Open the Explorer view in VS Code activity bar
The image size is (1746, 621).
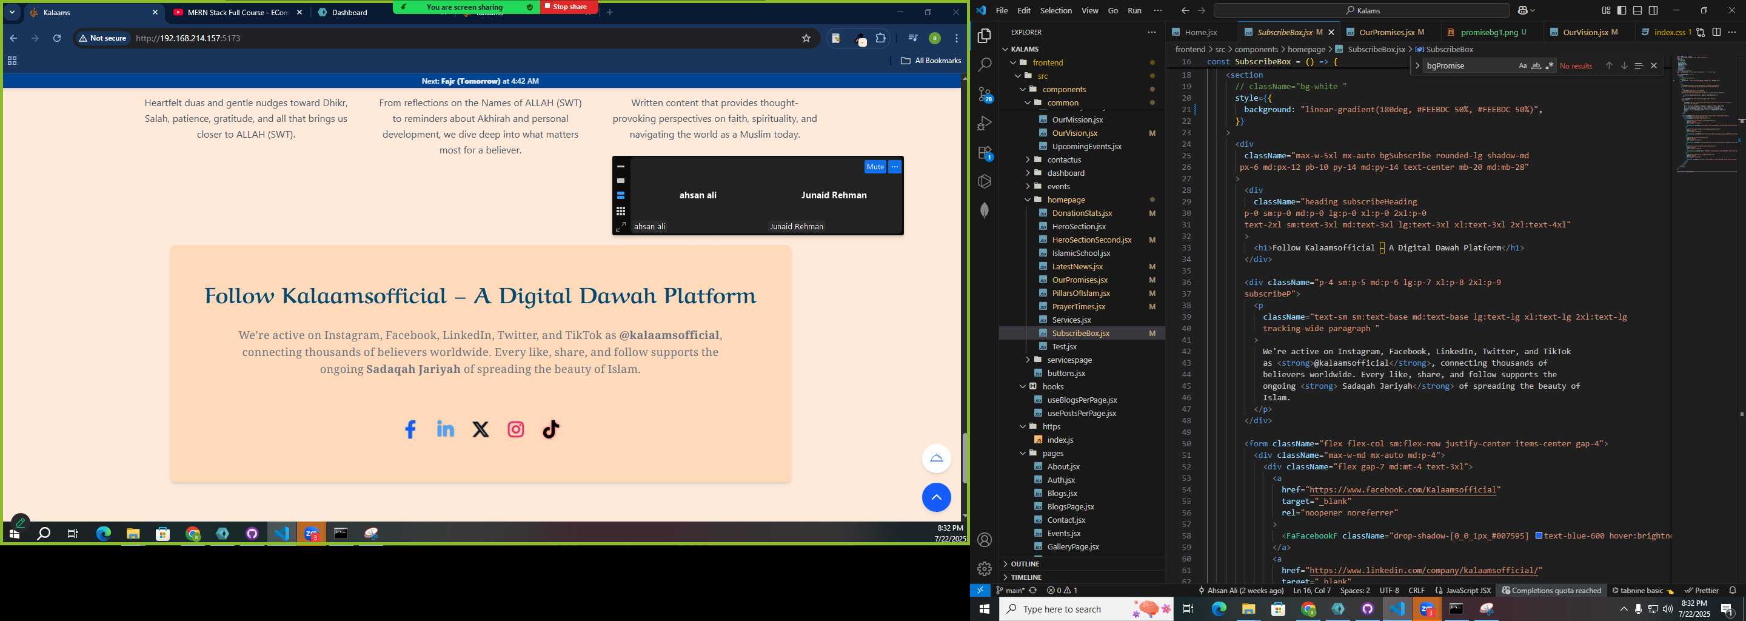pyautogui.click(x=985, y=35)
